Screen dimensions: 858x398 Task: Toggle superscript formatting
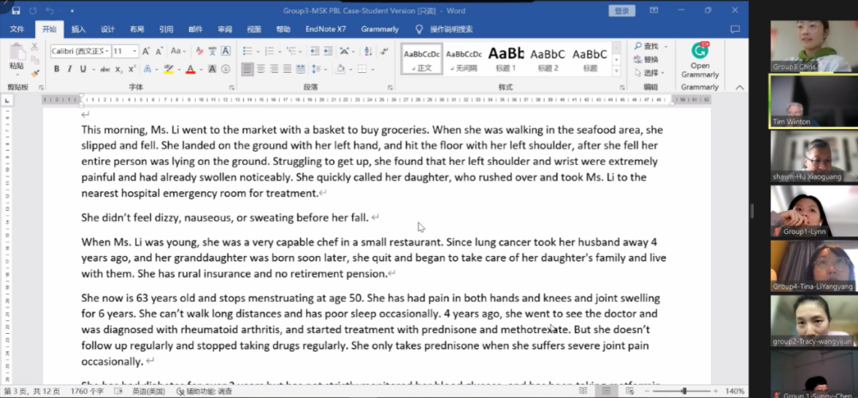pos(133,69)
